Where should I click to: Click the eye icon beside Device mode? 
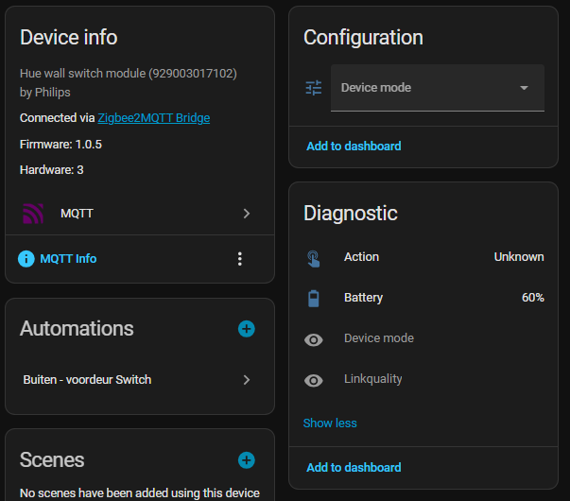314,339
